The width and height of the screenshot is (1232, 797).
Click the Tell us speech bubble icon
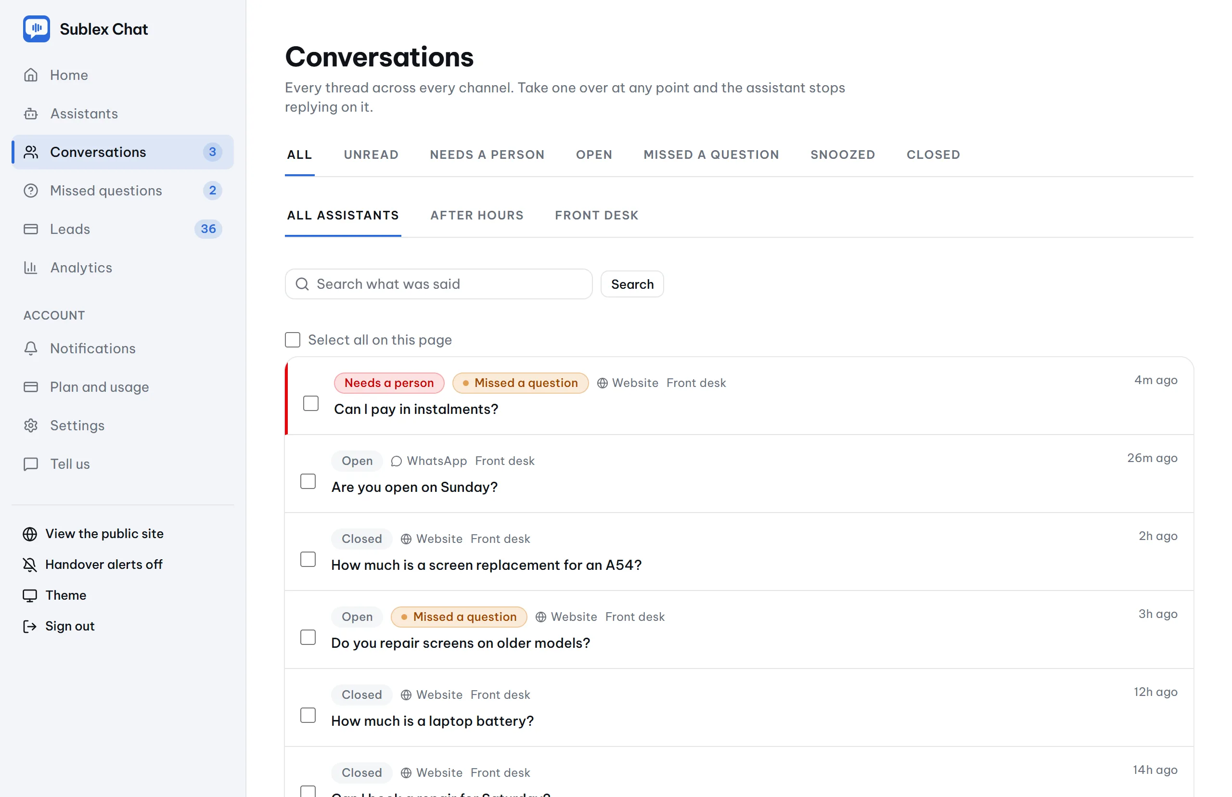31,463
